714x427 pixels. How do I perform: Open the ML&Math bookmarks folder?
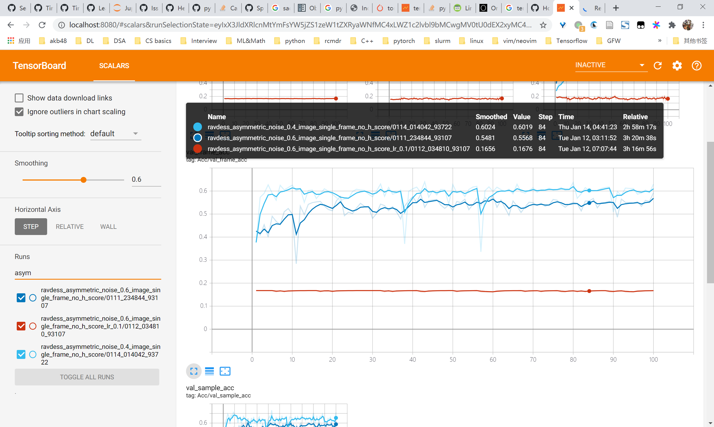pyautogui.click(x=245, y=41)
